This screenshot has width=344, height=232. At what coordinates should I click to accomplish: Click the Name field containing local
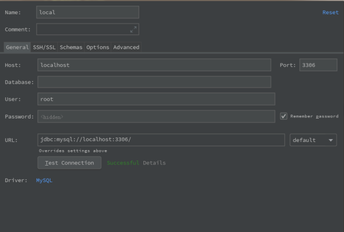pyautogui.click(x=87, y=12)
